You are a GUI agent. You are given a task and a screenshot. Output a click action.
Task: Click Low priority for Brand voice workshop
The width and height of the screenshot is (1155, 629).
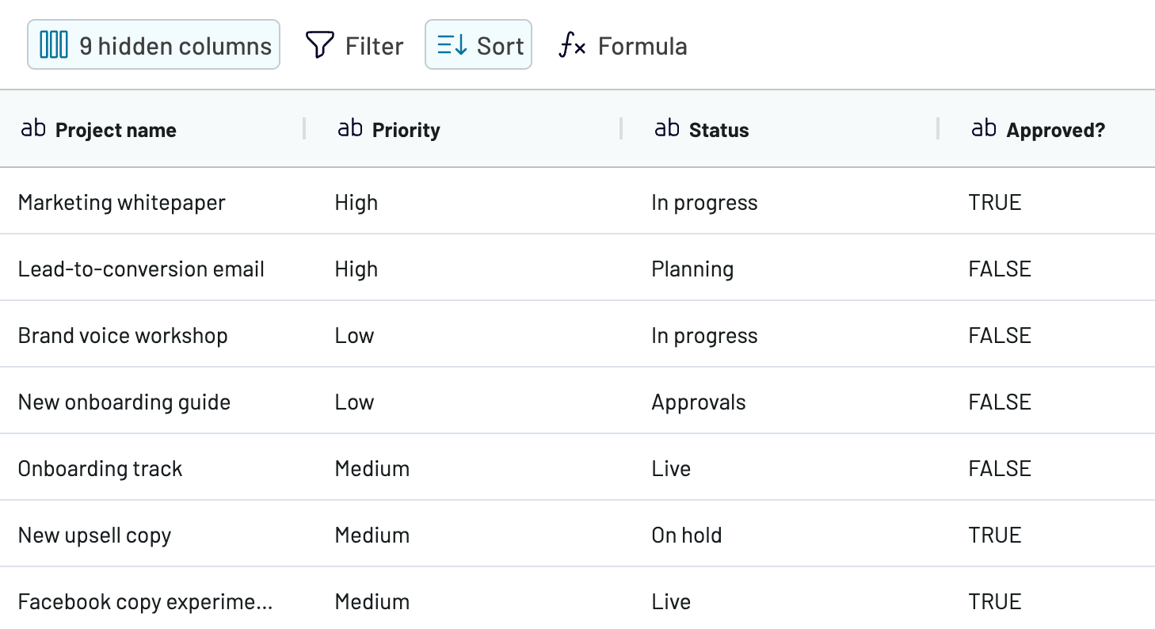pyautogui.click(x=354, y=336)
